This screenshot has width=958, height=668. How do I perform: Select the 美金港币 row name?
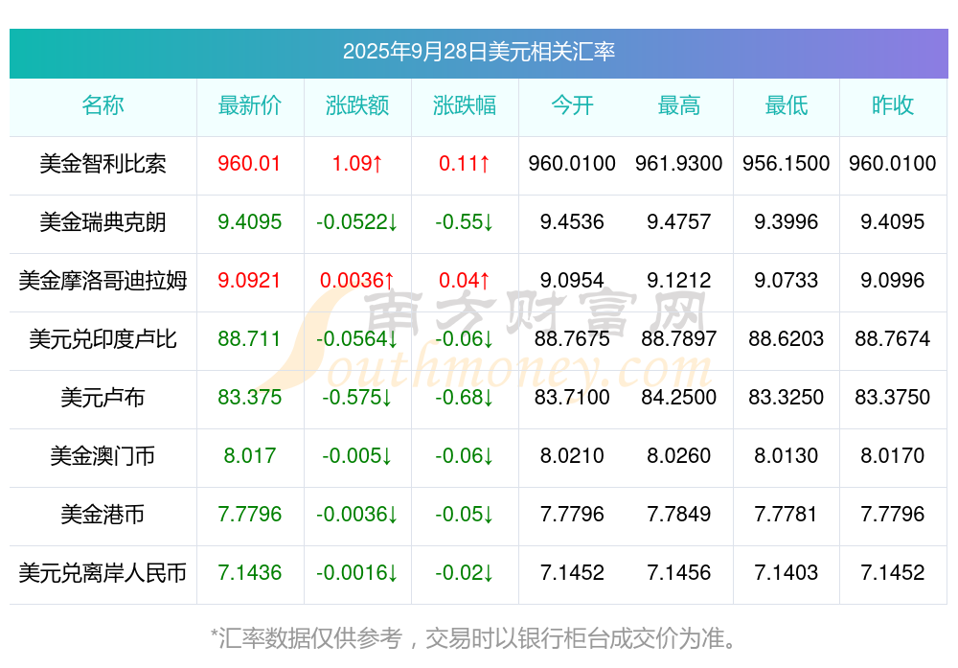103,515
